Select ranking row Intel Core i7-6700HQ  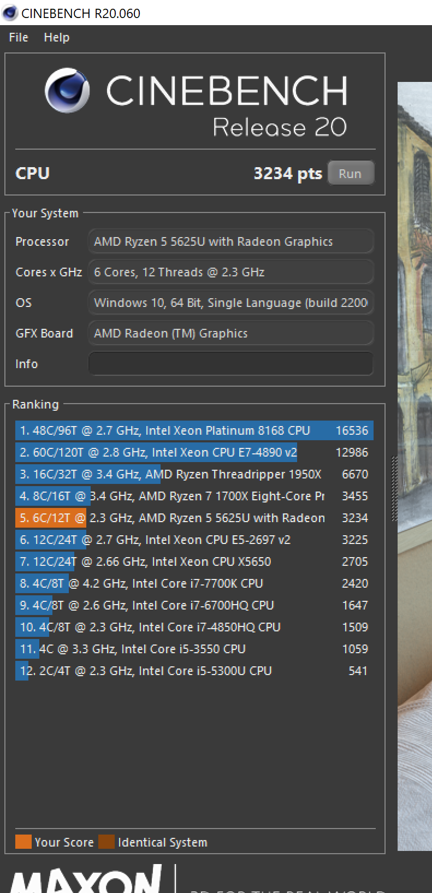click(x=194, y=605)
